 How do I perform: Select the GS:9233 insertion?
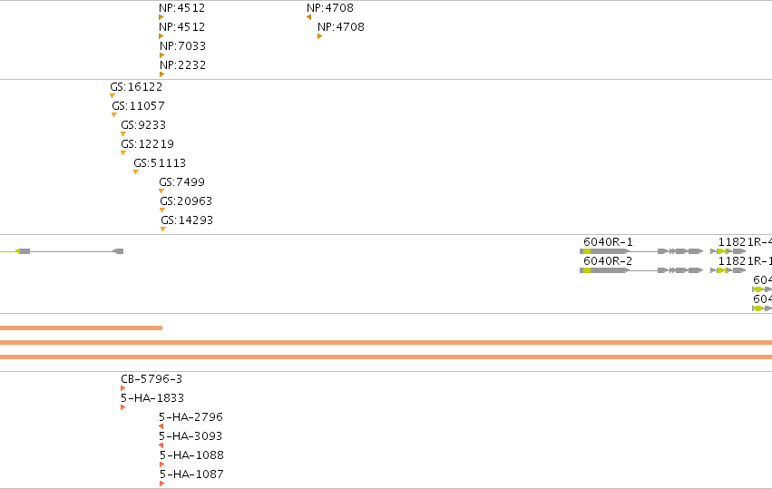pos(123,134)
